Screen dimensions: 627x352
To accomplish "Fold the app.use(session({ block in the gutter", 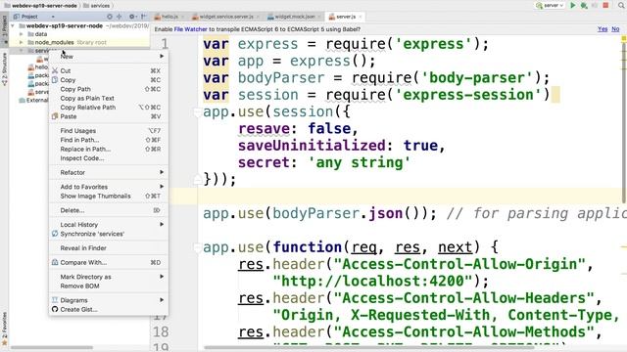I will [198, 112].
